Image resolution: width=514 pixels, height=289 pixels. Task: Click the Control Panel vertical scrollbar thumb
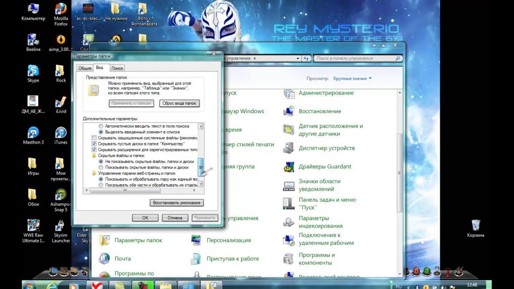pos(400,173)
